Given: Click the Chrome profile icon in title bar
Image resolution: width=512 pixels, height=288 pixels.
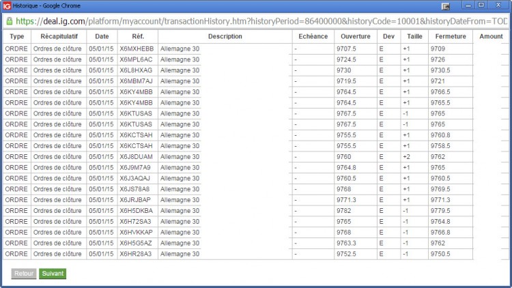Looking at the screenshot, I should point(445,6).
